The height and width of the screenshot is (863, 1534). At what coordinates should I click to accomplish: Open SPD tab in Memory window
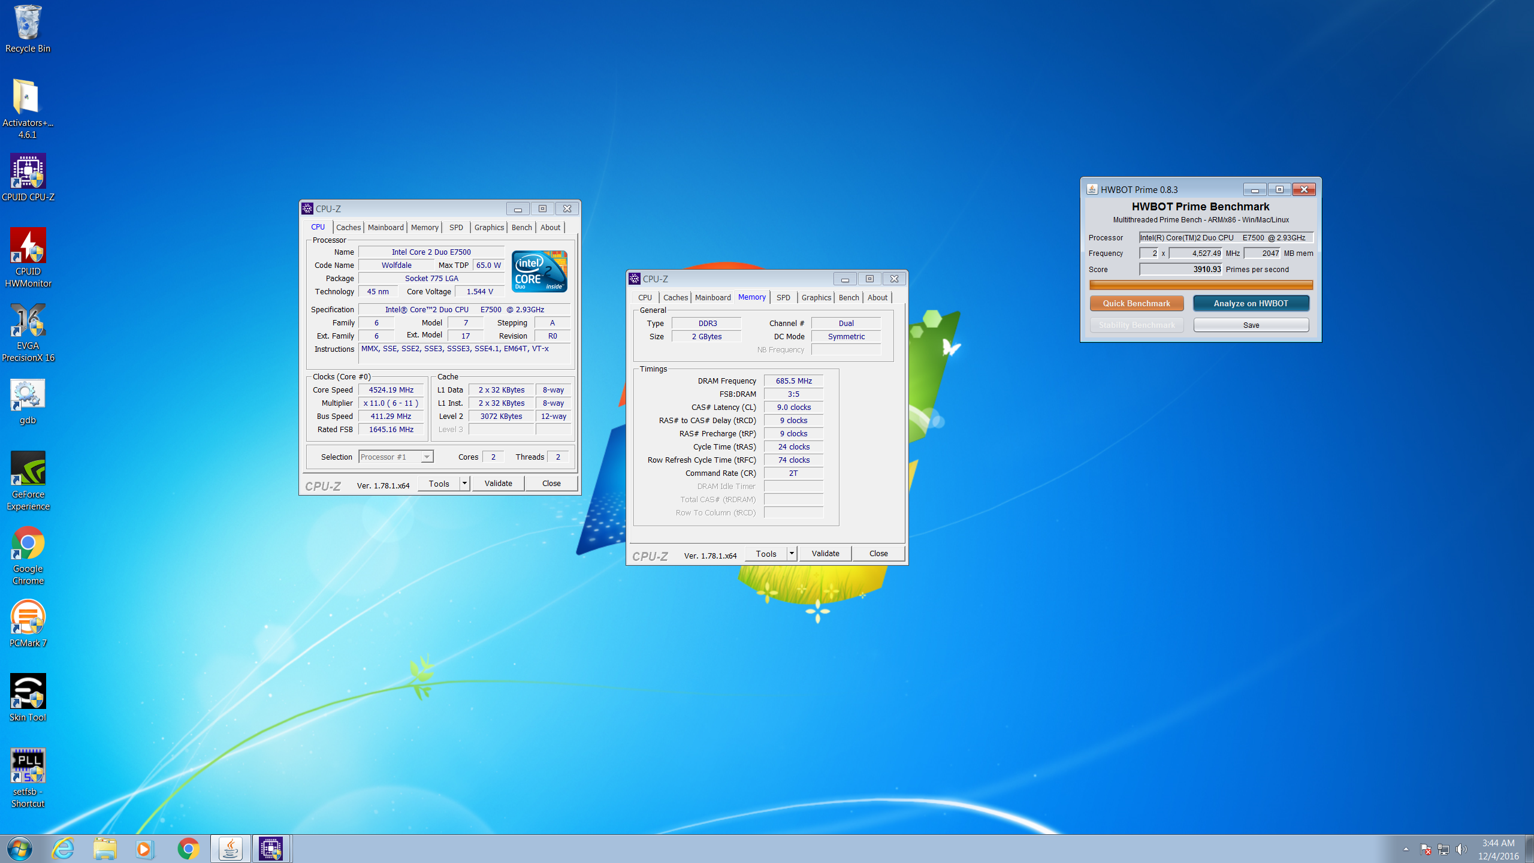783,298
